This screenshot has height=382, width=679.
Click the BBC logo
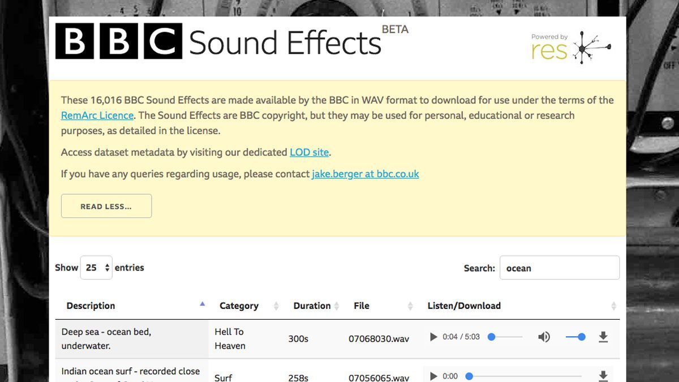pyautogui.click(x=119, y=41)
